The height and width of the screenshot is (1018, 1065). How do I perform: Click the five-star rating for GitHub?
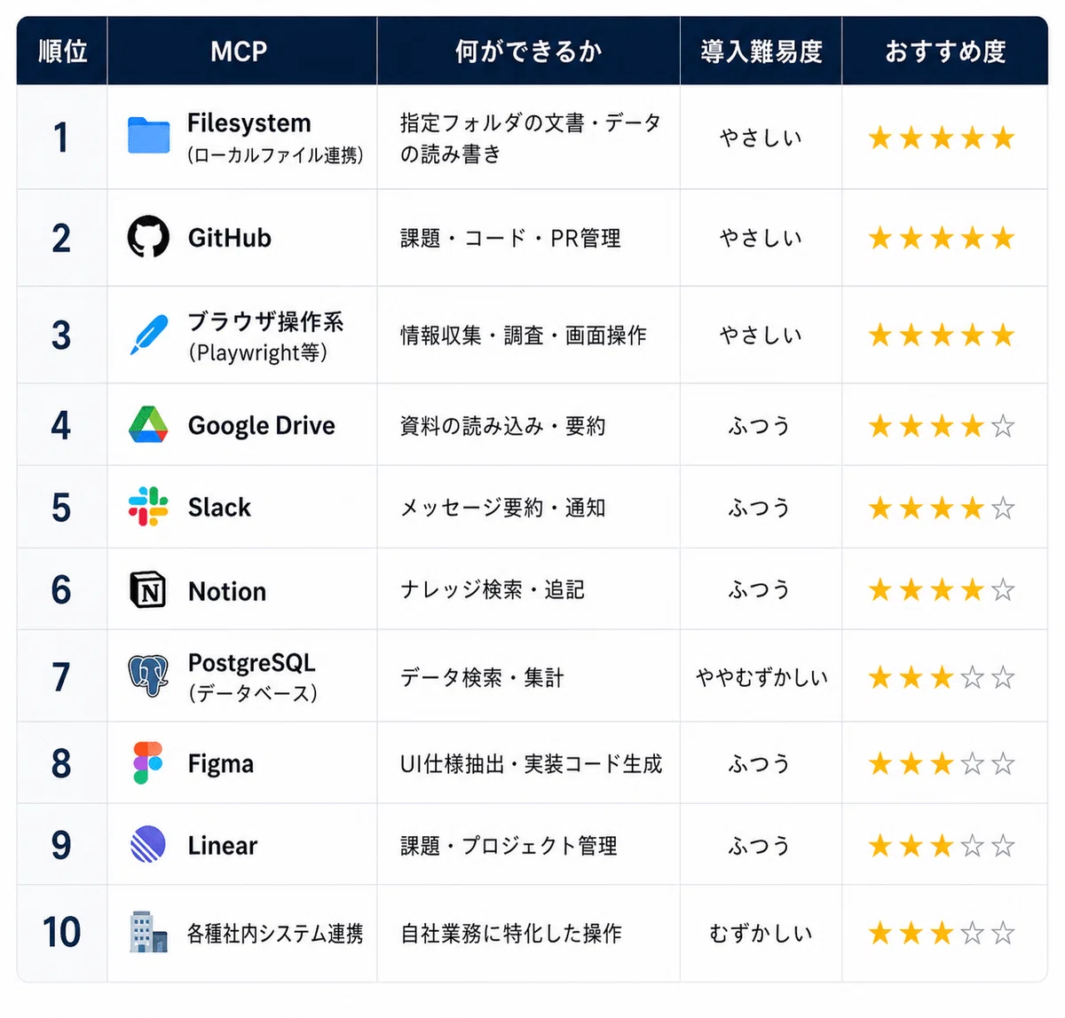pos(942,238)
